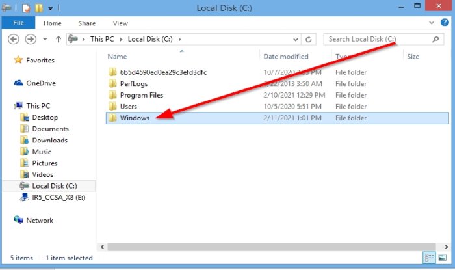The image size is (455, 270).
Task: Click the date 10/5/2020 5:51 PM cell
Action: [x=292, y=107]
